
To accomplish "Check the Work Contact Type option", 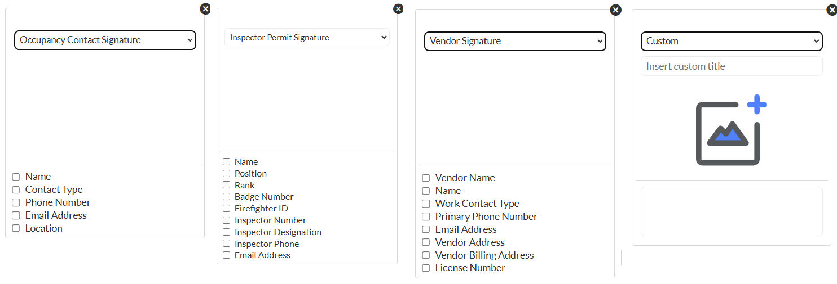I will coord(426,204).
